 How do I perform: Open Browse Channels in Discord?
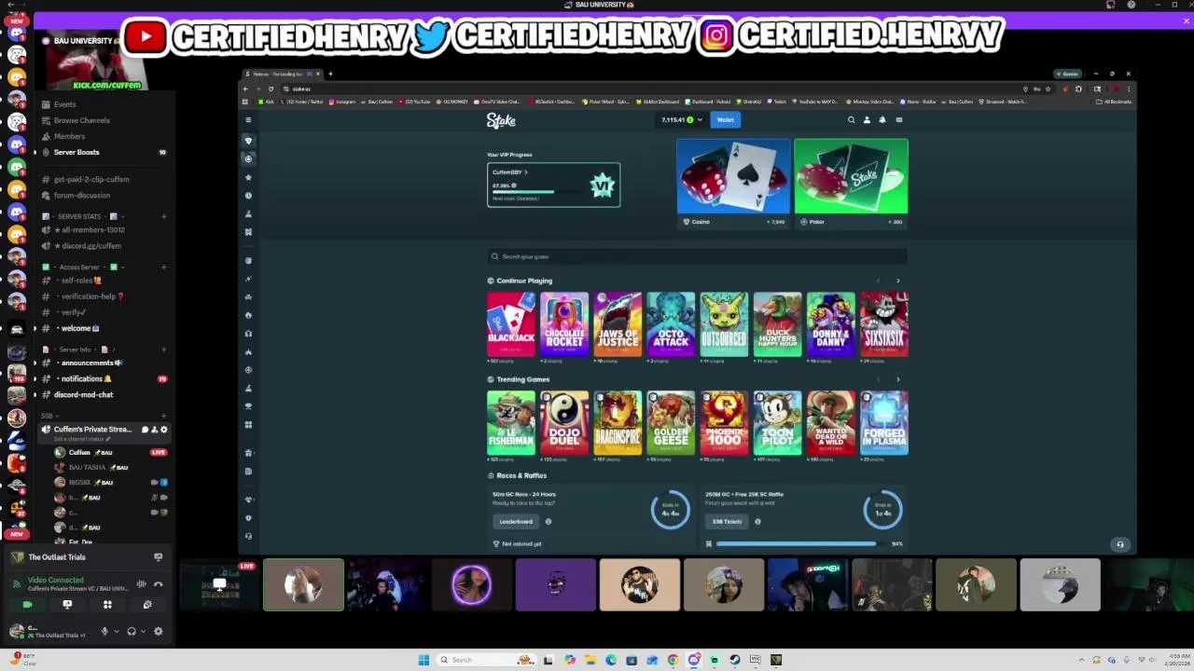click(x=81, y=120)
